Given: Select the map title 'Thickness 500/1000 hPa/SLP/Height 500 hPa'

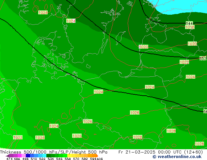Looking at the screenshot, I should [54, 152].
